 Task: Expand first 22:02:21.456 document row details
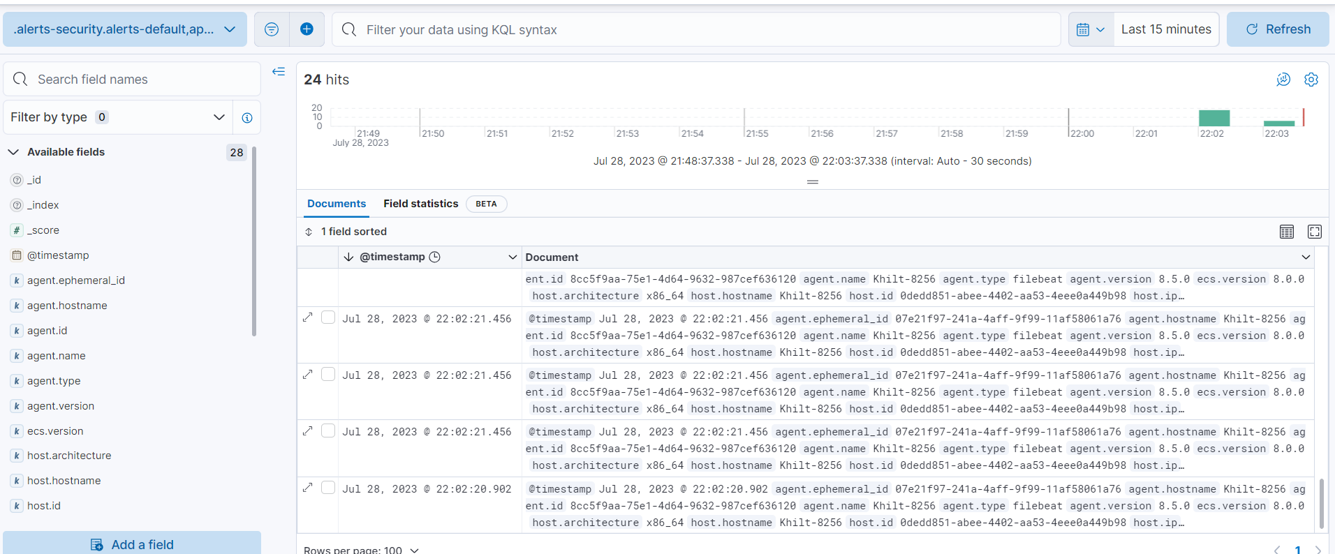(307, 317)
